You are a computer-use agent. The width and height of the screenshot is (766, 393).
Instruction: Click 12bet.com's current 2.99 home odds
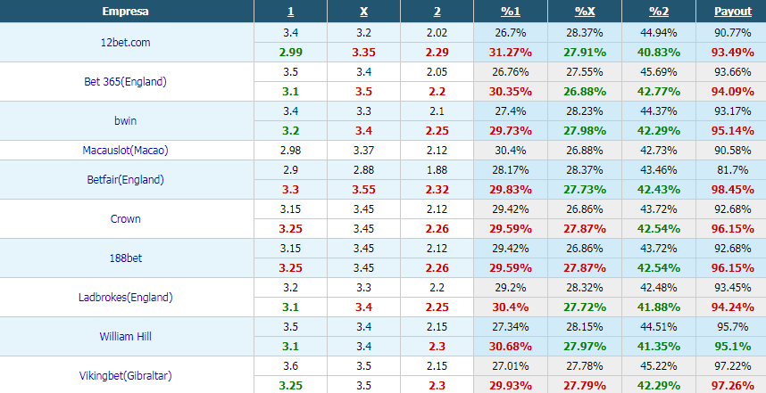[291, 53]
